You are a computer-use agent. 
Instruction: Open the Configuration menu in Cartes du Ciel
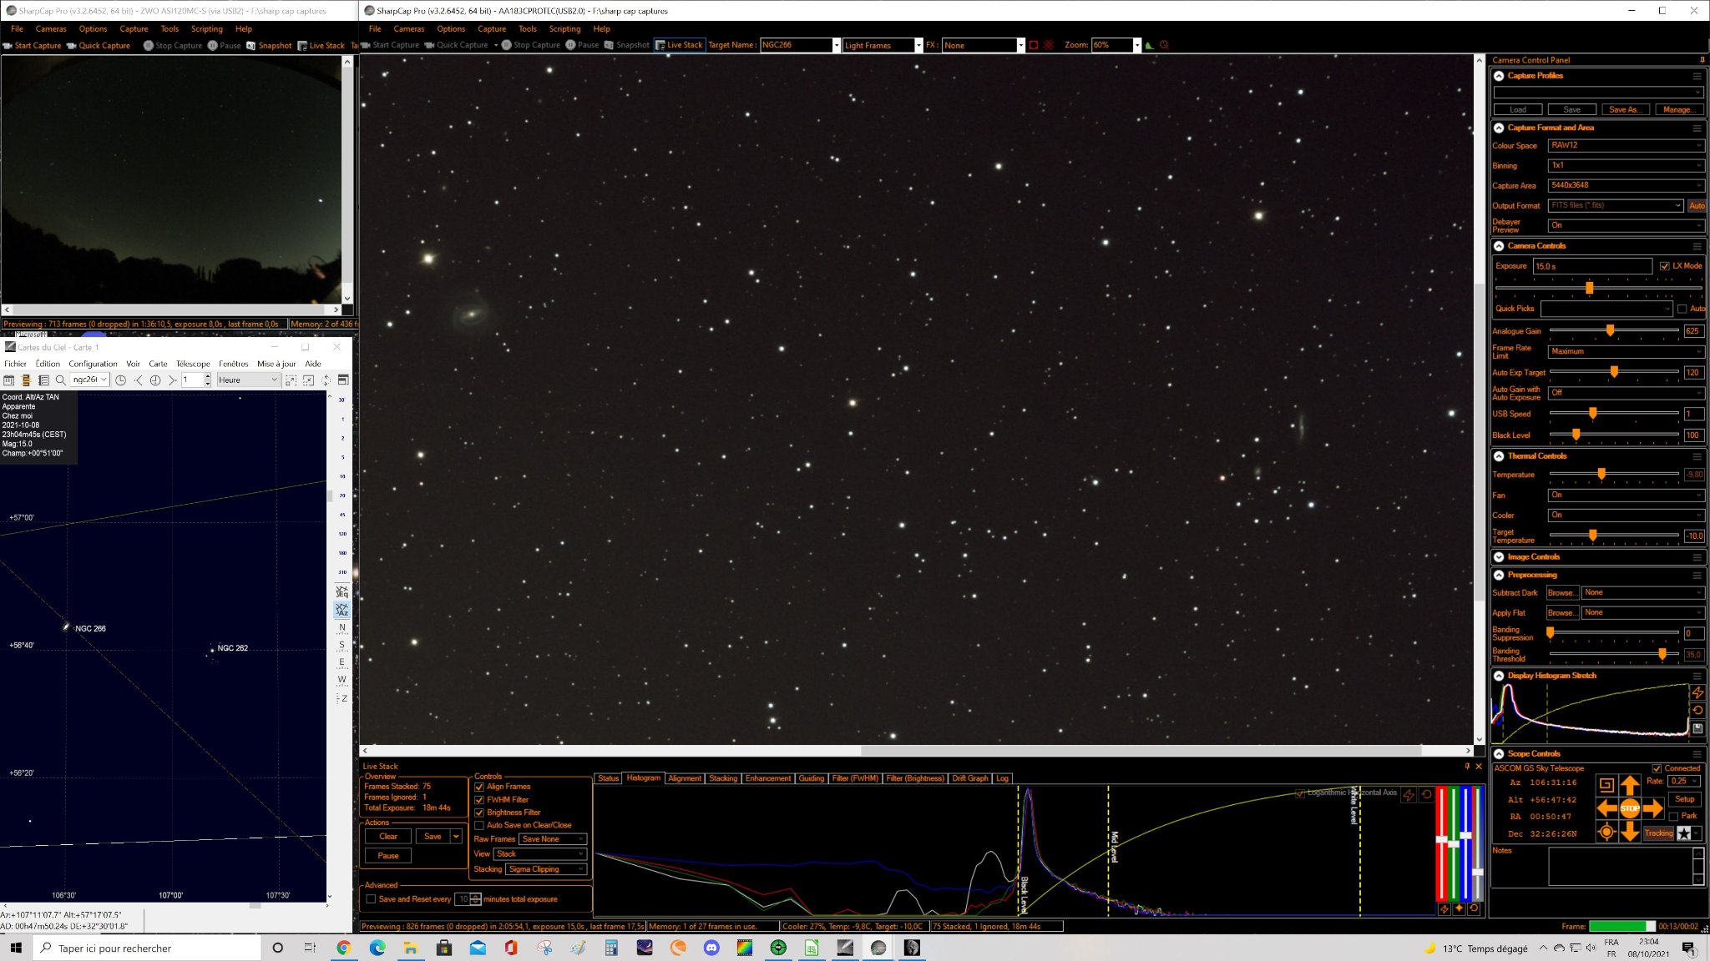click(93, 364)
